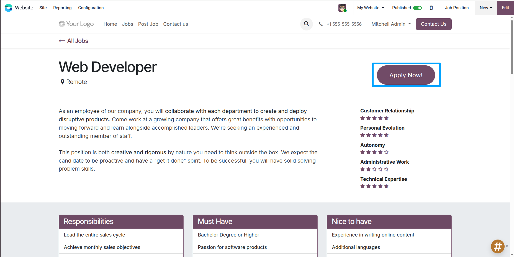Open the Configuration menu
The width and height of the screenshot is (514, 257).
[91, 8]
